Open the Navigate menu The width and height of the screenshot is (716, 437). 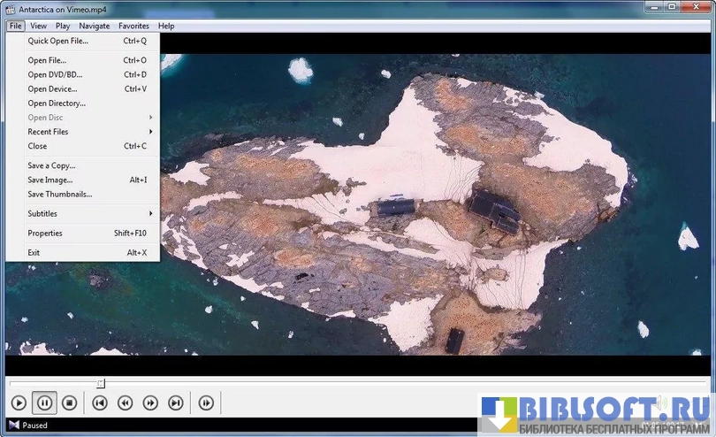pos(95,27)
